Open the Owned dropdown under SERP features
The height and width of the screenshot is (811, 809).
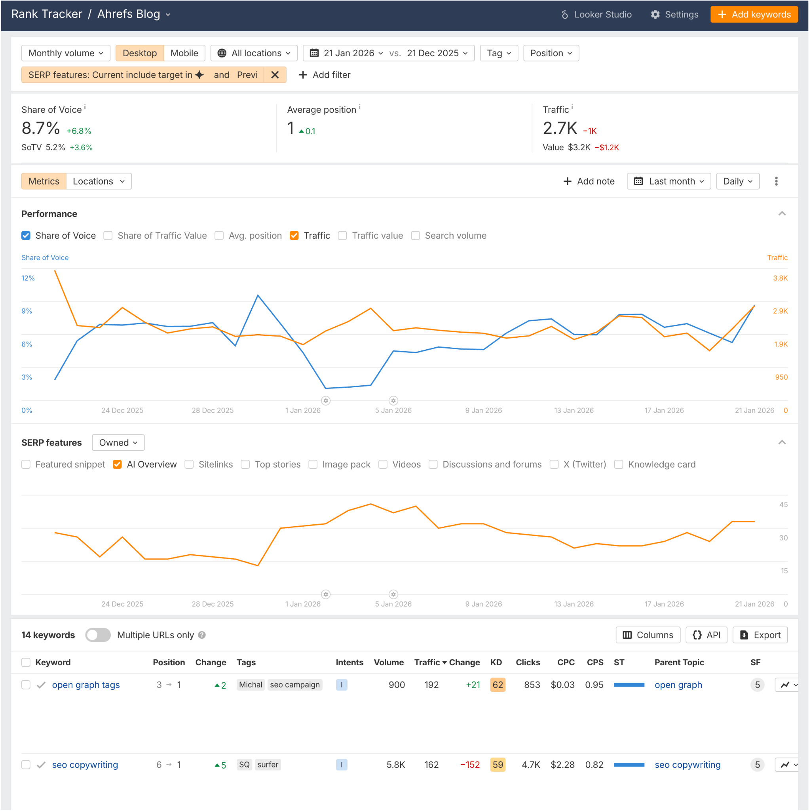[118, 442]
